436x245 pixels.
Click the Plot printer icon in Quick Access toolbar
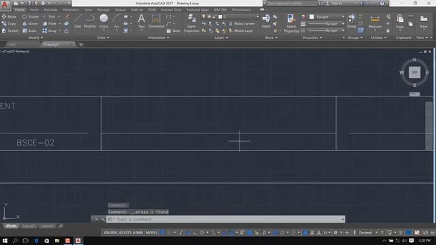pyautogui.click(x=43, y=3)
